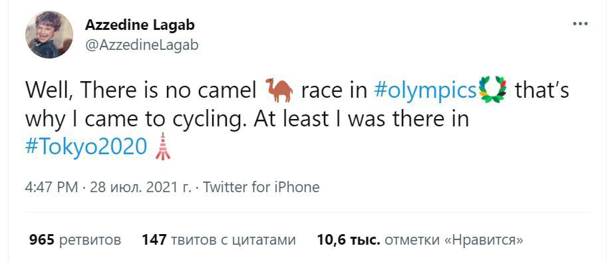This screenshot has width=616, height=262.
Task: Open the Azzedine Lagab display name
Action: tap(140, 25)
